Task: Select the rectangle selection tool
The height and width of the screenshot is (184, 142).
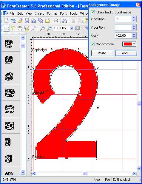Action: (x=6, y=28)
